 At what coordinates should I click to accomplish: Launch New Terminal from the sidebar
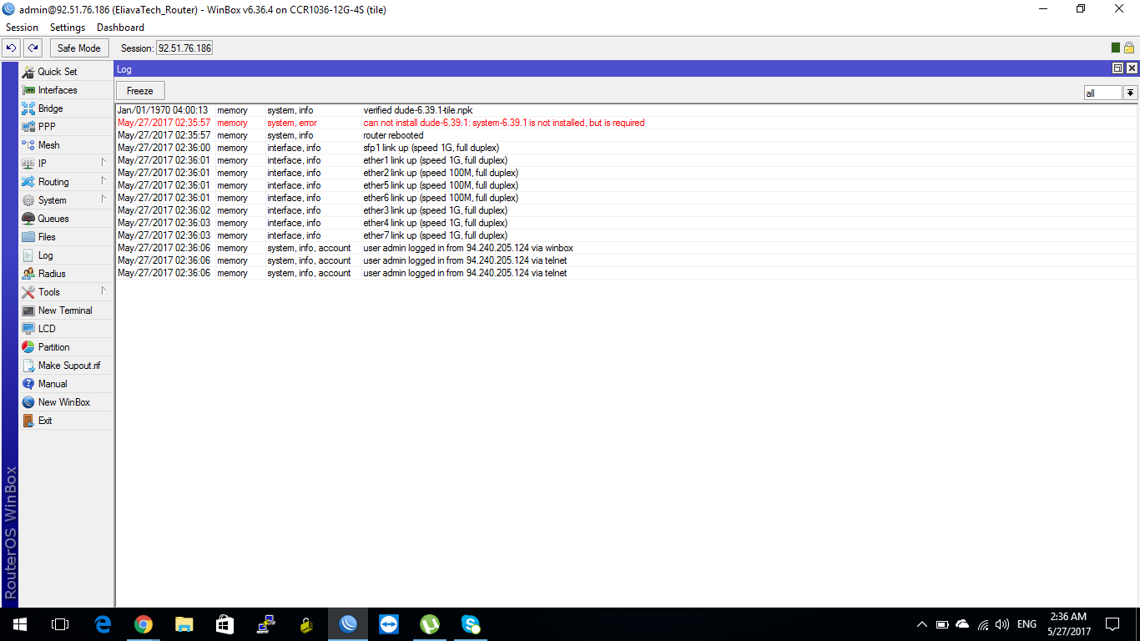pos(65,310)
